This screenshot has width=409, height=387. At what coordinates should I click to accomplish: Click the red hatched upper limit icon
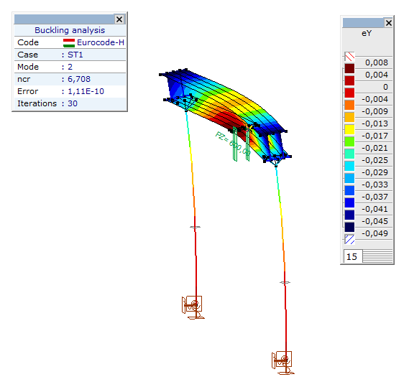click(x=349, y=56)
